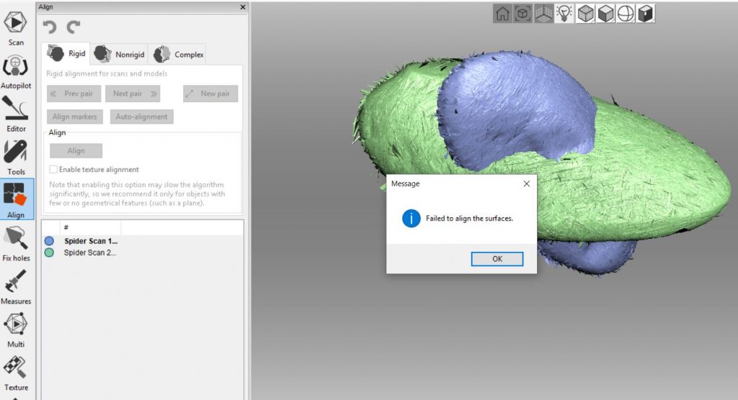Click the Align button in Align group

pos(76,150)
